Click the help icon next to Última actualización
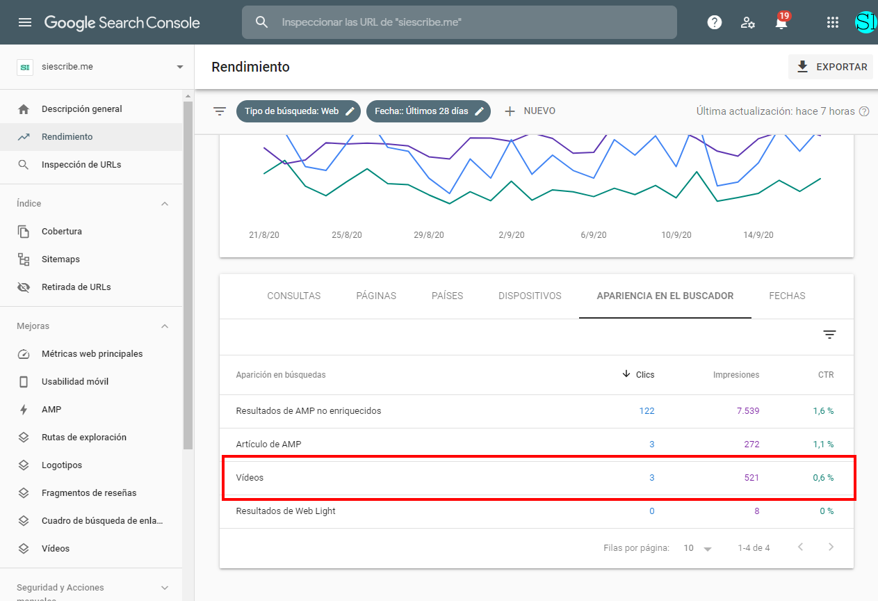 (x=864, y=111)
